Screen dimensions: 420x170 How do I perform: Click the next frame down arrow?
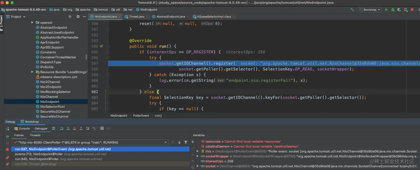pyautogui.click(x=179, y=142)
